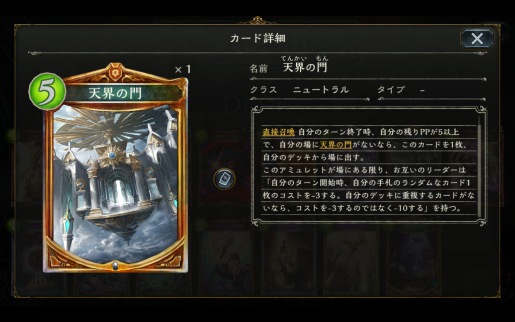Click the gem icon at card bottom
The height and width of the screenshot is (322, 515).
tap(115, 266)
